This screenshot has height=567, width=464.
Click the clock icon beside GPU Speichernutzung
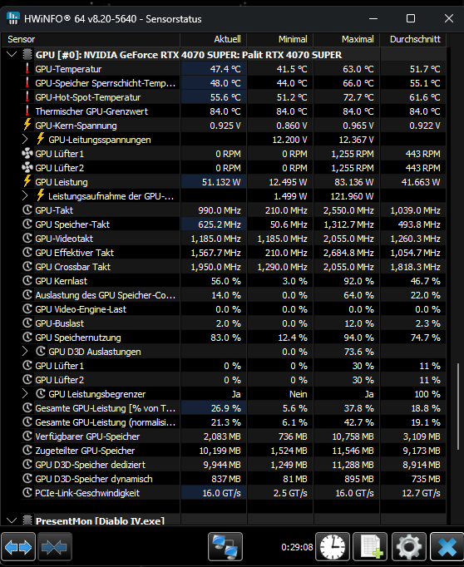tap(27, 337)
